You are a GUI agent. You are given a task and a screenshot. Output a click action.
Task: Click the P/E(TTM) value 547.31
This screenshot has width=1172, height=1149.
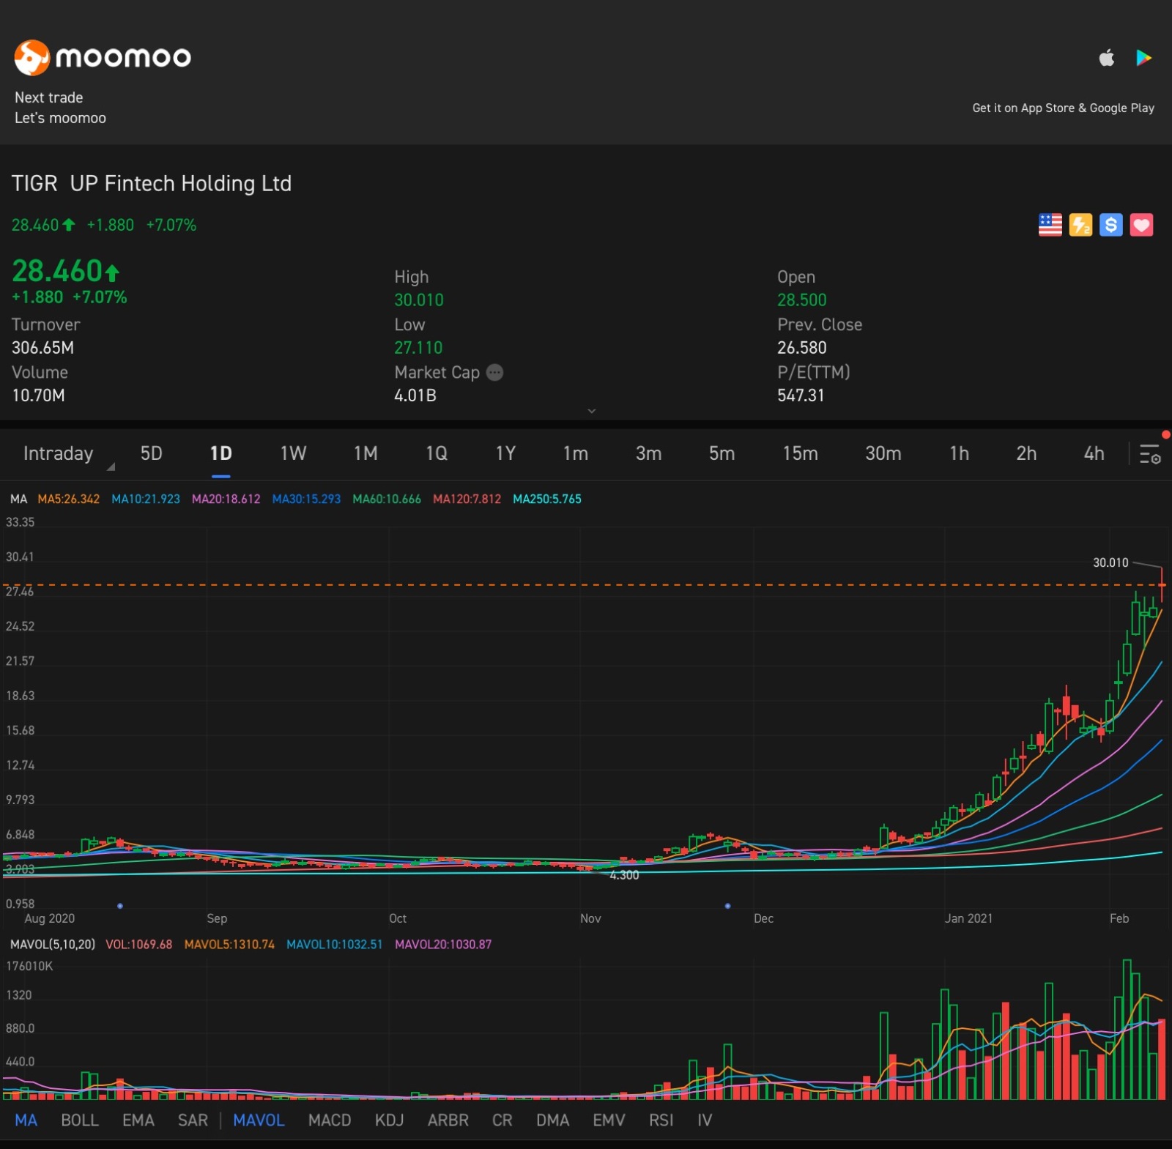tap(801, 395)
